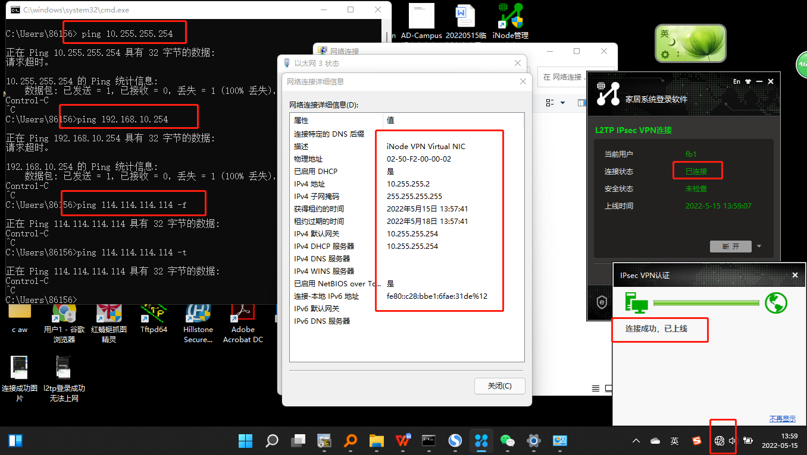Open the iNode skin (shirt) icon
The image size is (807, 455).
[x=748, y=81]
